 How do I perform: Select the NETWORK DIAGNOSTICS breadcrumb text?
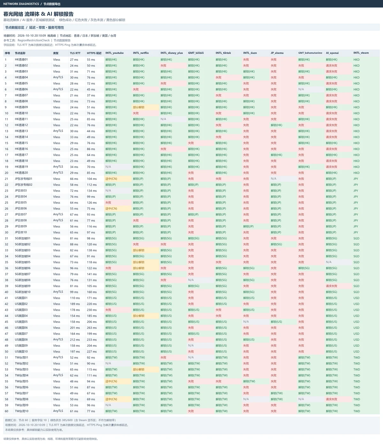(21, 4)
